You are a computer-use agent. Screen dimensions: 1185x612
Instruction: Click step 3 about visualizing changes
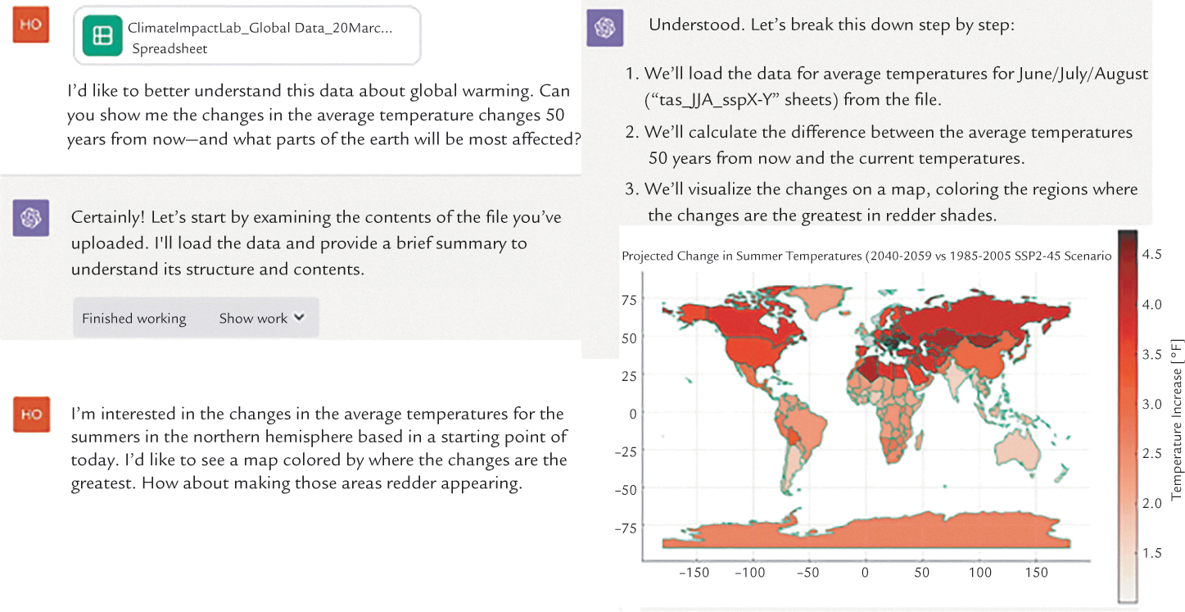coord(881,202)
